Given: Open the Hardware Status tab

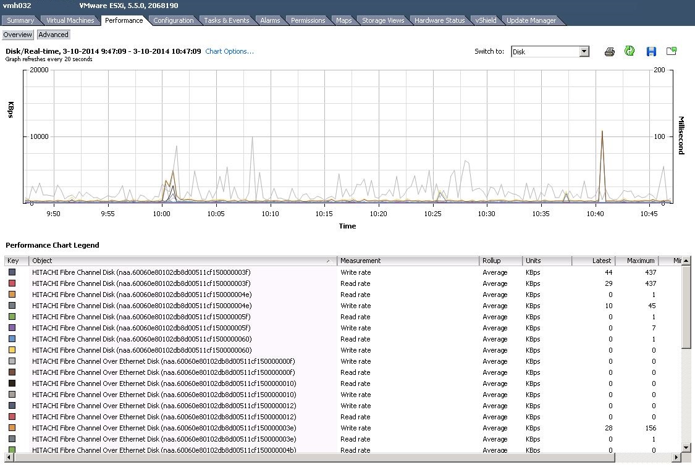Looking at the screenshot, I should click(440, 20).
